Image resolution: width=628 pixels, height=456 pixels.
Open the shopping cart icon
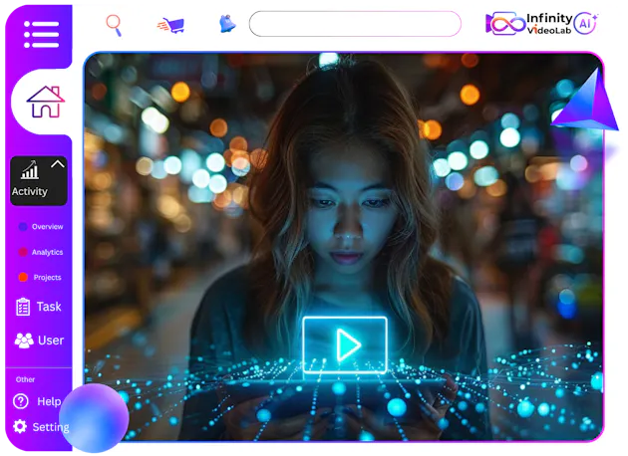[x=170, y=25]
